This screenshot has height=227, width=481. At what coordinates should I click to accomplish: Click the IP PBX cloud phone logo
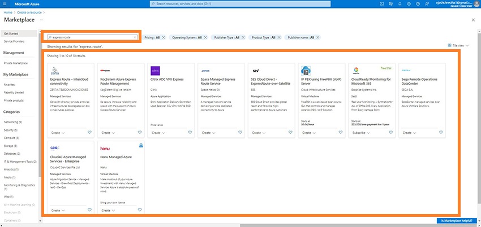click(x=306, y=71)
